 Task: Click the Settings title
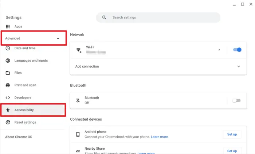(x=13, y=17)
